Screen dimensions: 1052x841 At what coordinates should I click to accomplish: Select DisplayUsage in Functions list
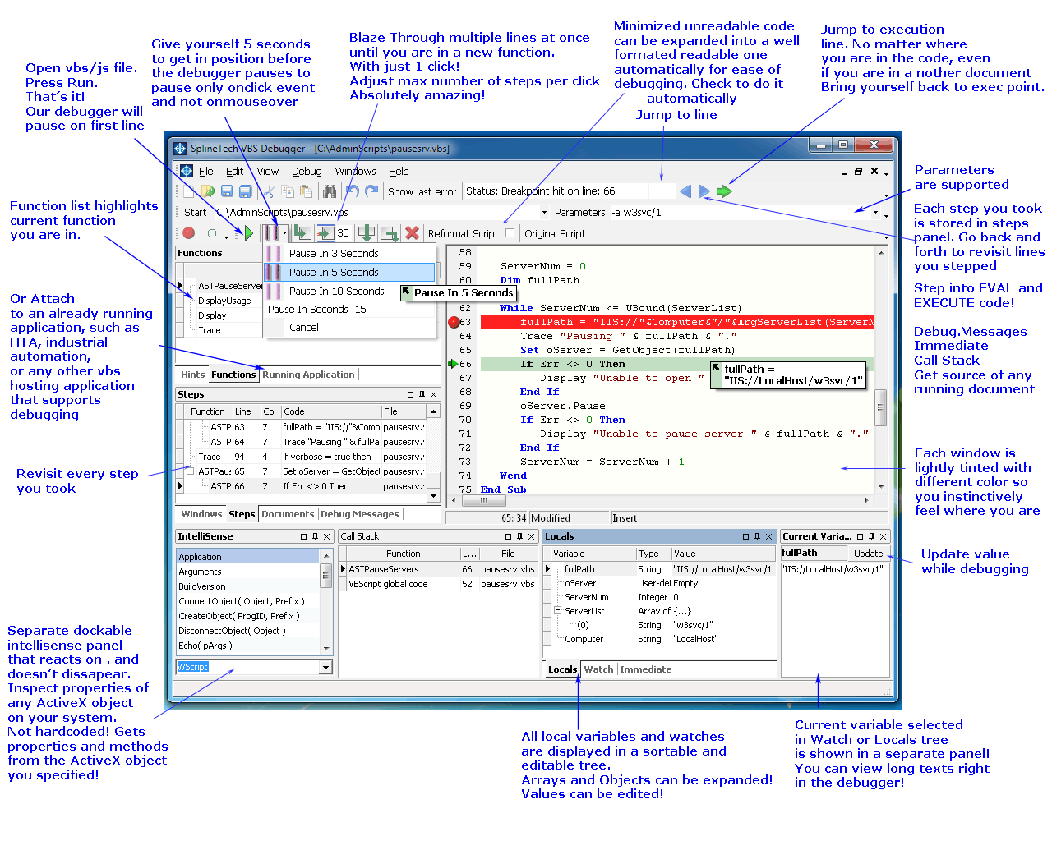click(x=224, y=301)
